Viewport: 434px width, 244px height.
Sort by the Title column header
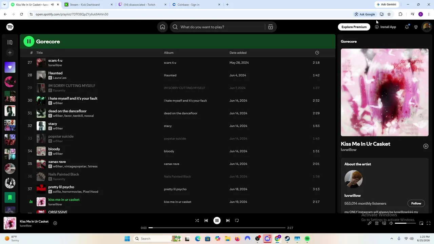coord(40,53)
